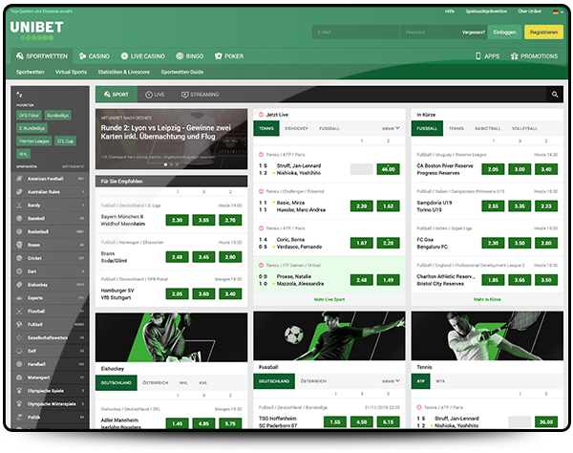Pick 3.60 draw odds Hamburger SV match
This screenshot has width=573, height=453.
203,294
